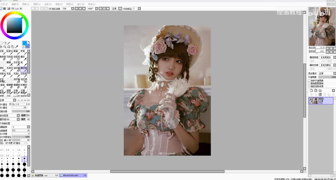Open the 视图 menu
The width and height of the screenshot is (336, 180).
click(x=70, y=4)
